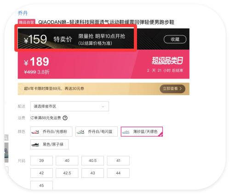The image size is (230, 194).
Task: Click the pink-white shoe icon swatch
Action: coord(35,131)
